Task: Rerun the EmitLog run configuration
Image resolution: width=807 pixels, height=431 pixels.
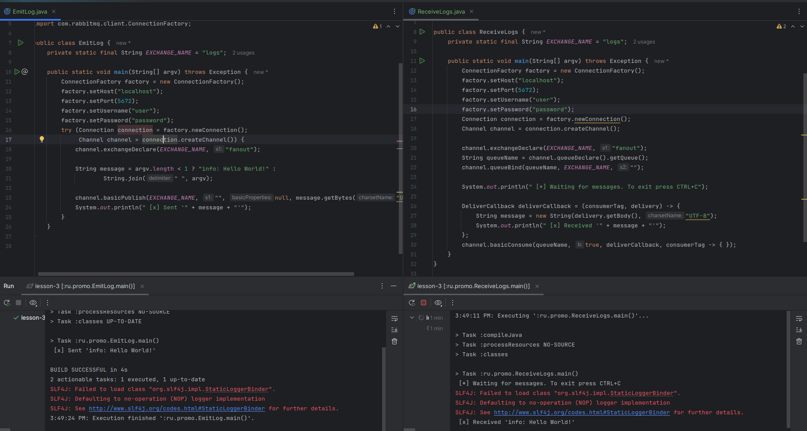Action: point(7,303)
